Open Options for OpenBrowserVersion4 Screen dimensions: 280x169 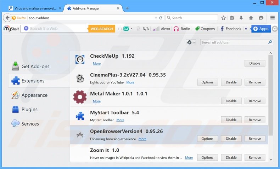207,139
